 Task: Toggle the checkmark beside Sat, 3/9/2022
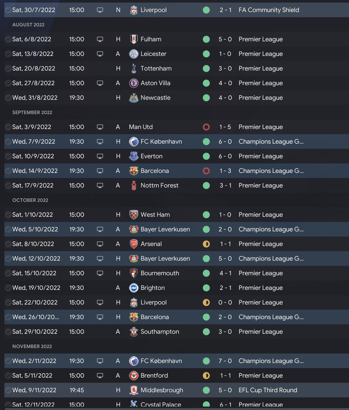point(8,127)
